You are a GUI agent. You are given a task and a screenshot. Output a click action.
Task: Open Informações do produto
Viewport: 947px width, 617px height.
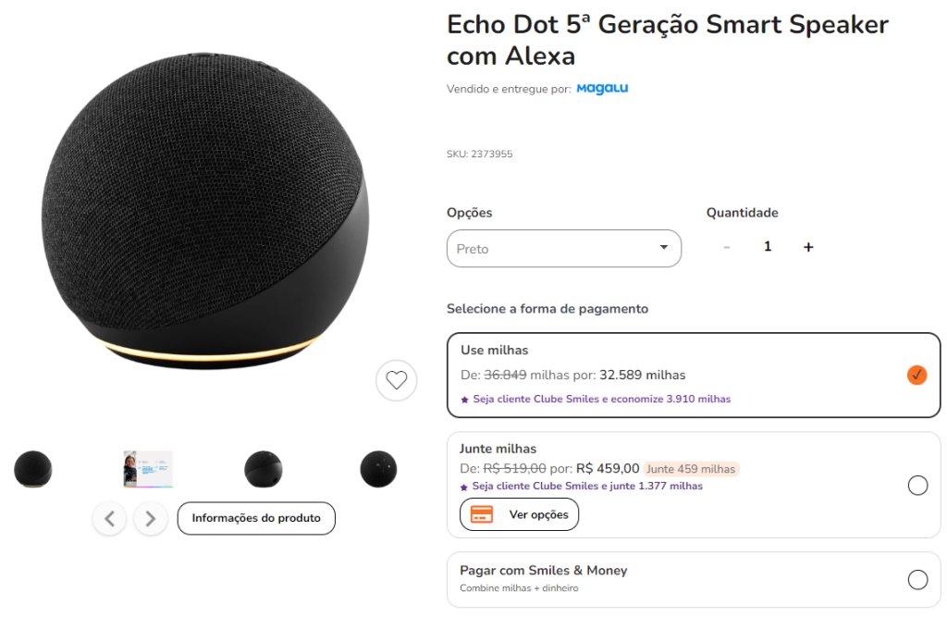pos(256,518)
